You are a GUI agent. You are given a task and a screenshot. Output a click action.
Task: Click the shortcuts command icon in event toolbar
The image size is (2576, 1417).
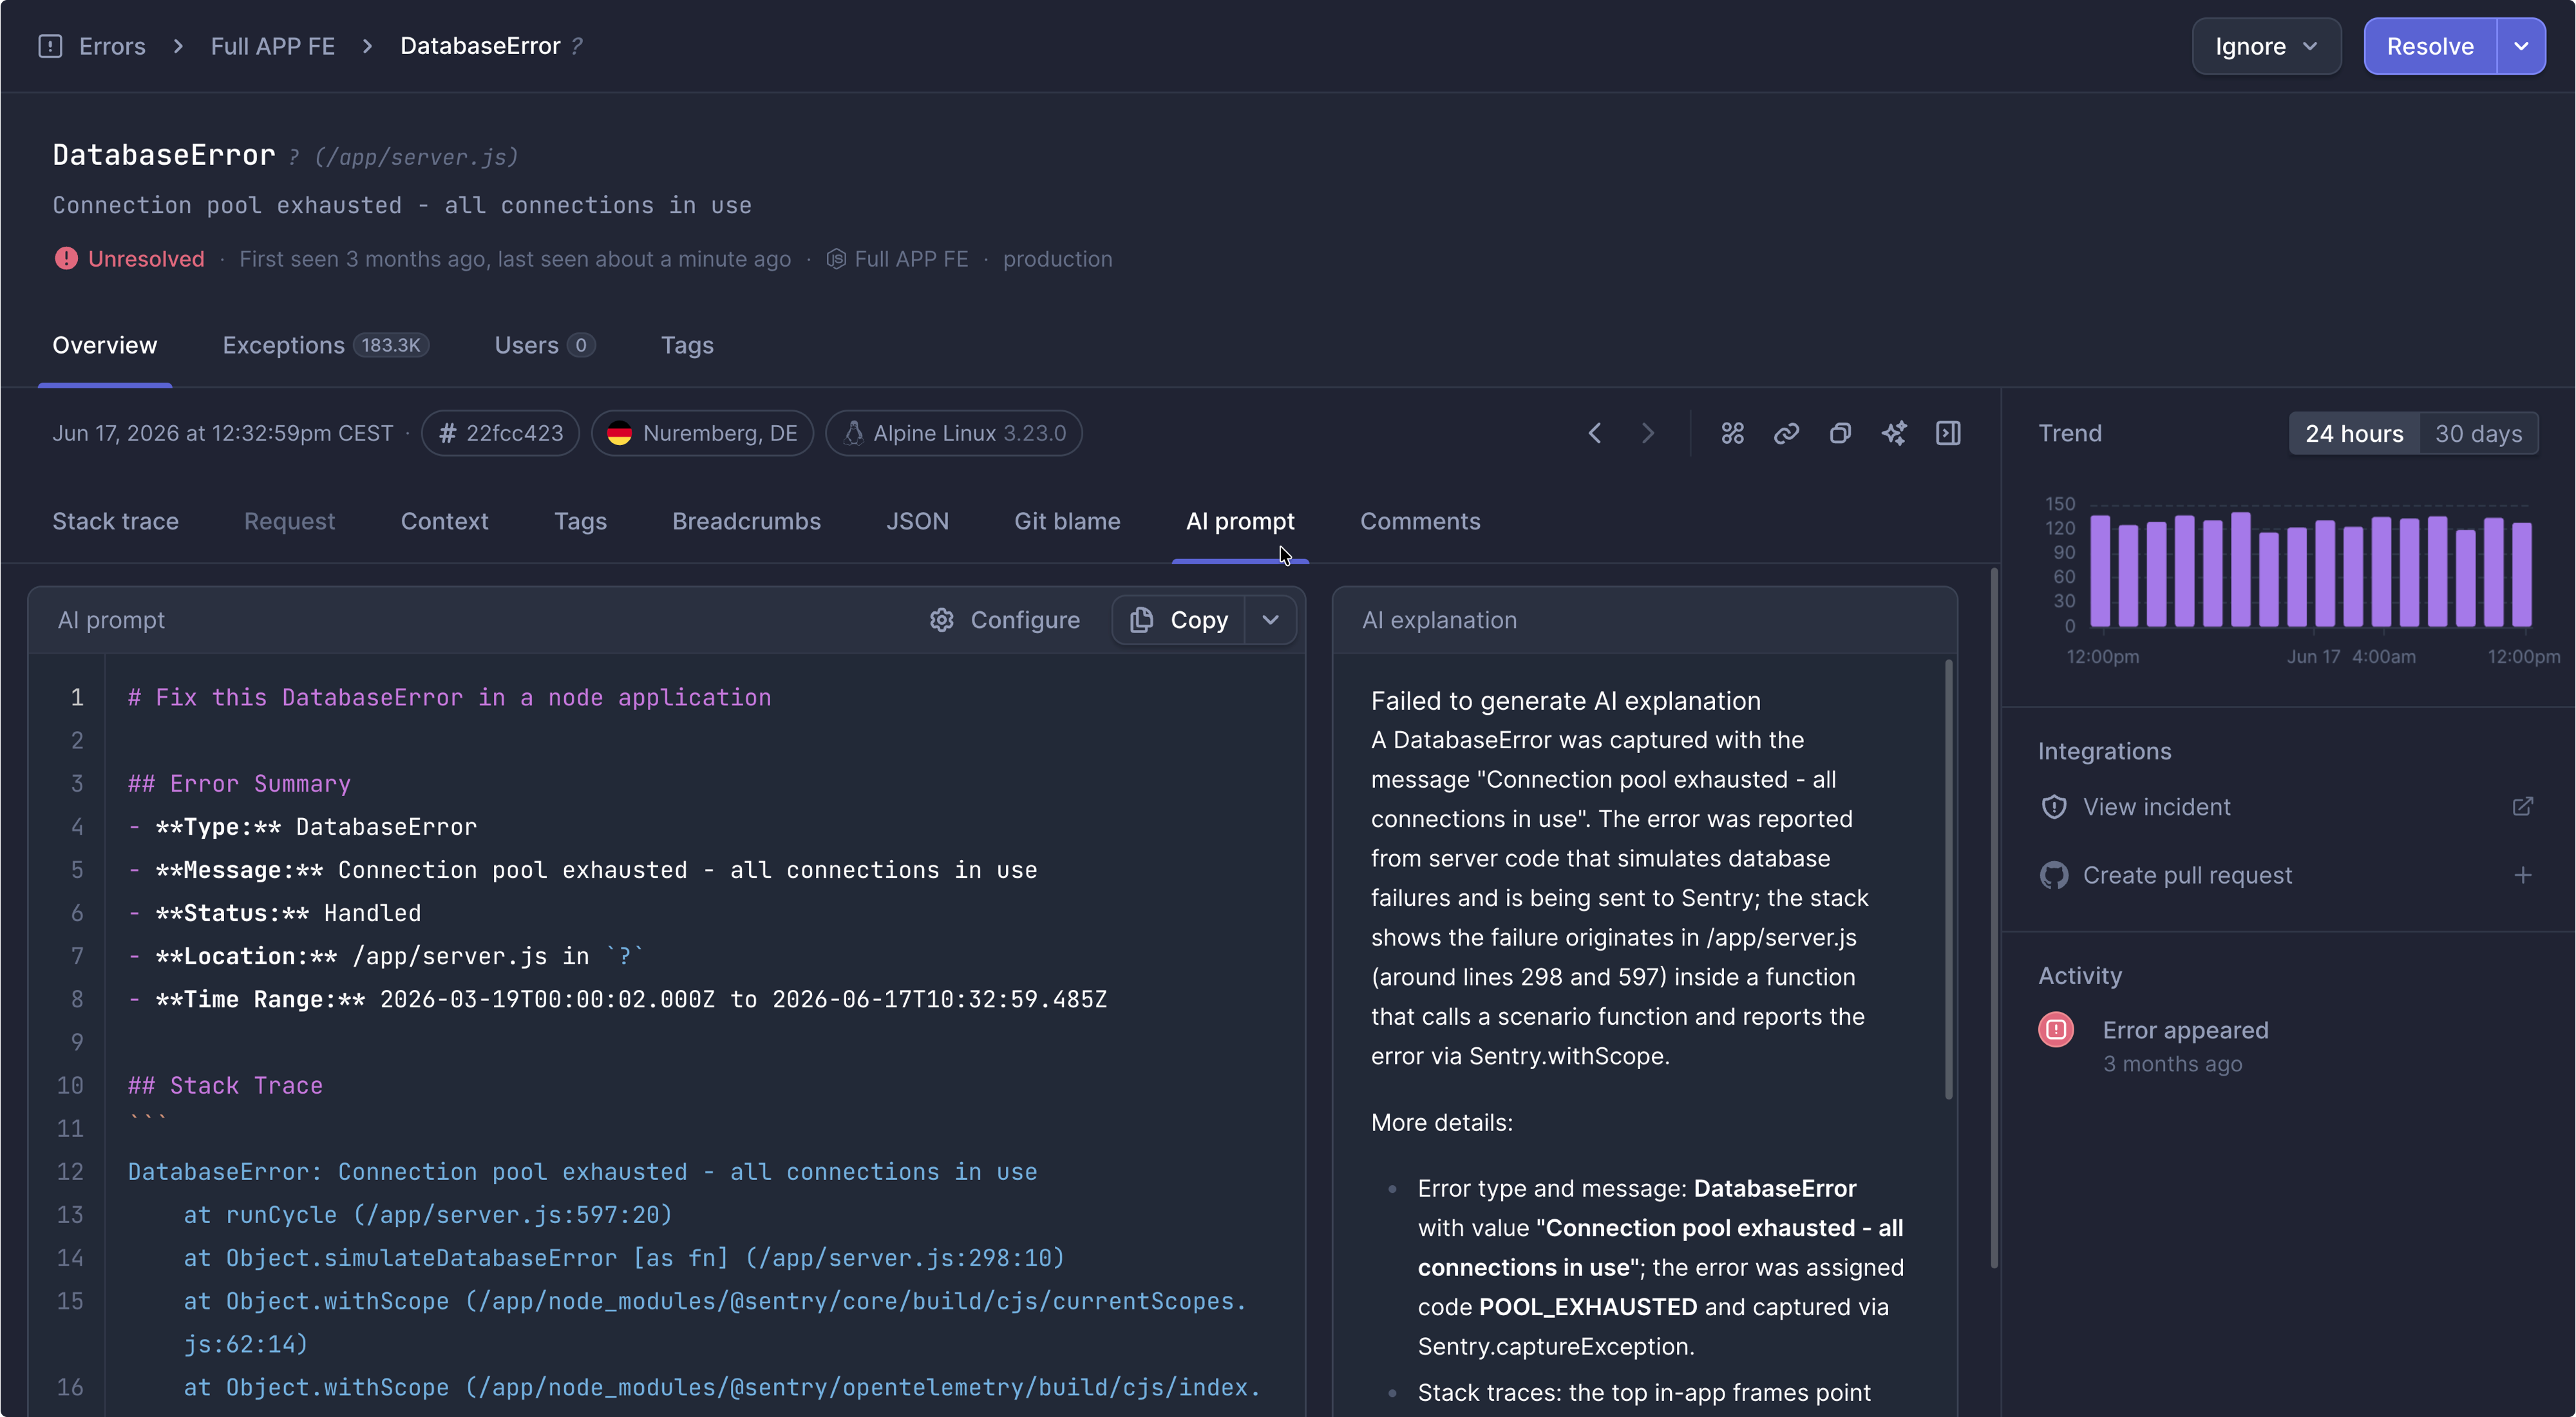click(x=1732, y=433)
